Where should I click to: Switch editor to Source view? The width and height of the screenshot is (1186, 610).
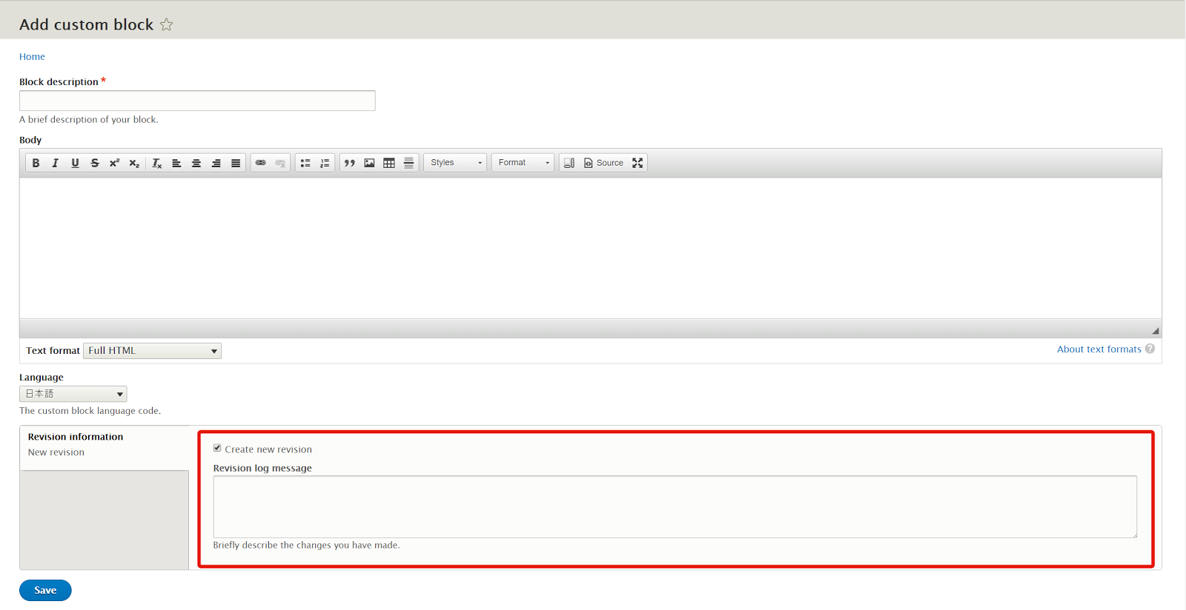pos(603,163)
